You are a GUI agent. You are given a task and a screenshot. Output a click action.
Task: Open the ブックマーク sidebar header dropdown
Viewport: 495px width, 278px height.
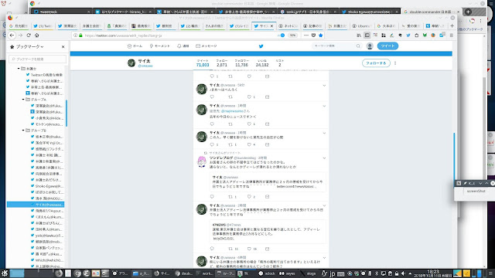point(27,46)
